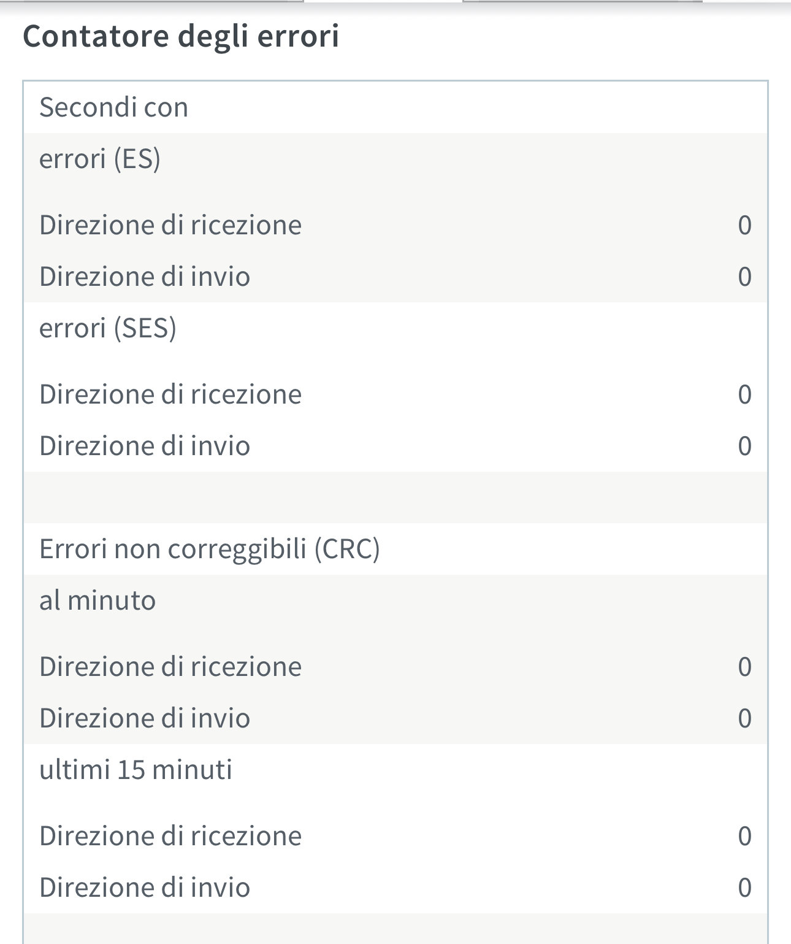Screen dimensions: 791x944
Task: Select Direzione di ricezione under al minuto
Action: click(x=170, y=667)
